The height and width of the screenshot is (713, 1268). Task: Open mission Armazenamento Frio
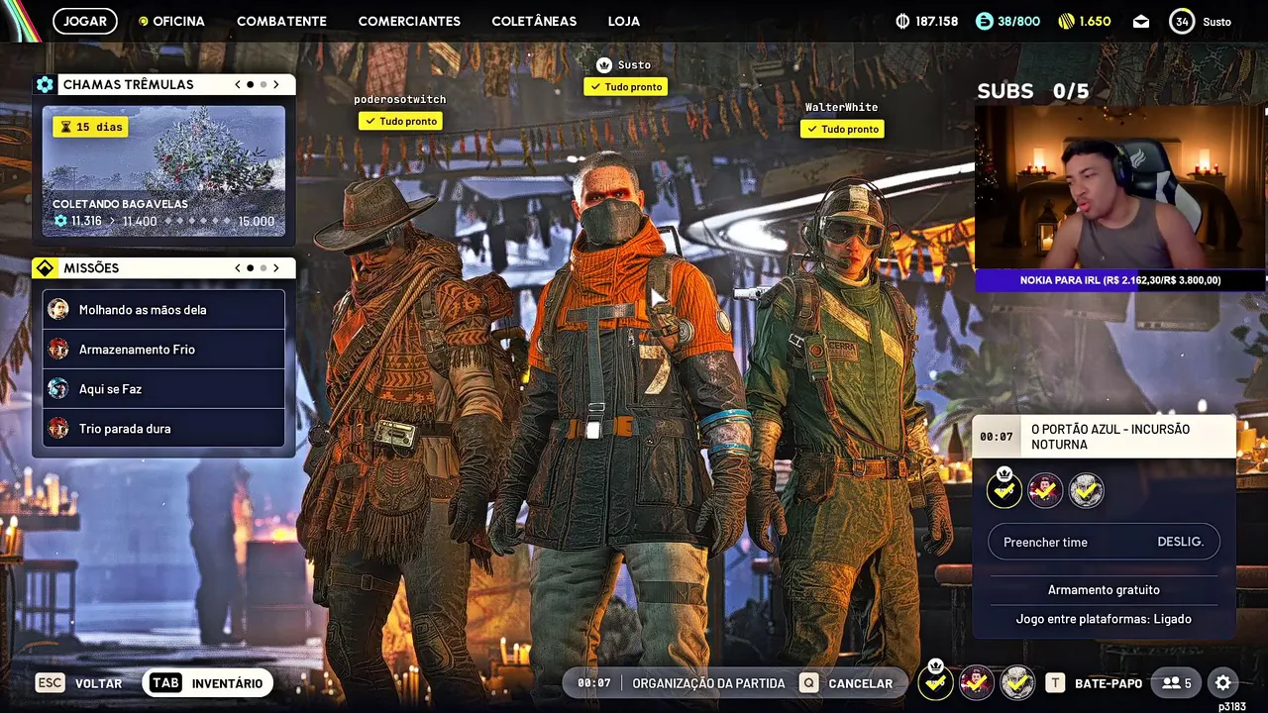click(163, 349)
